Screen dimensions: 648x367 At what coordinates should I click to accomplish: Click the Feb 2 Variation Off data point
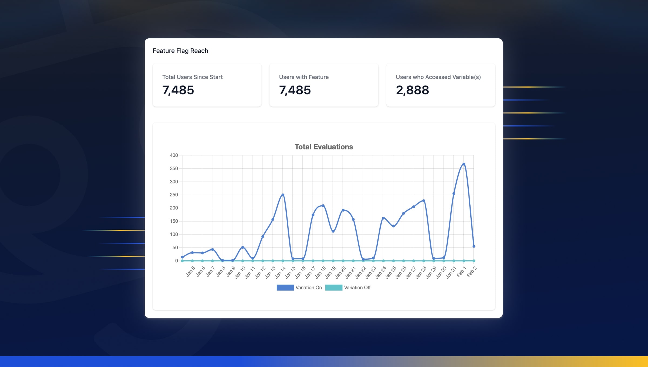474,261
